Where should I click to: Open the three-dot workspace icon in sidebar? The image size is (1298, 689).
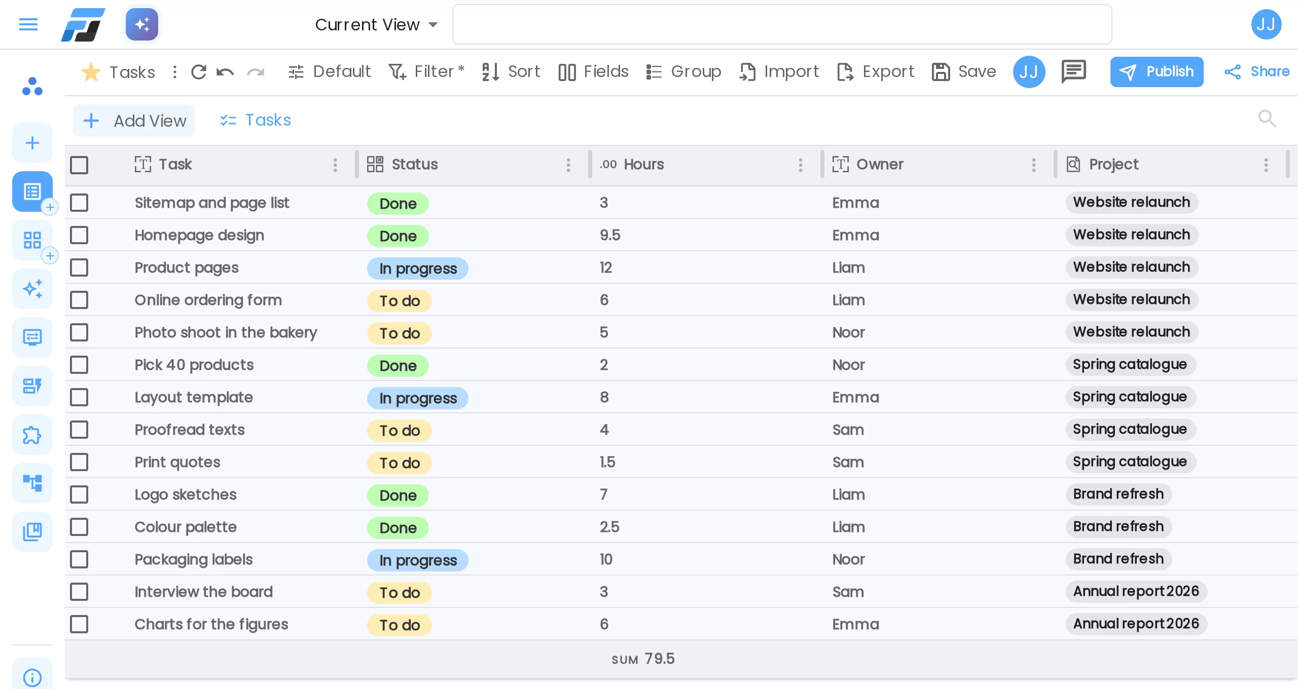point(32,86)
